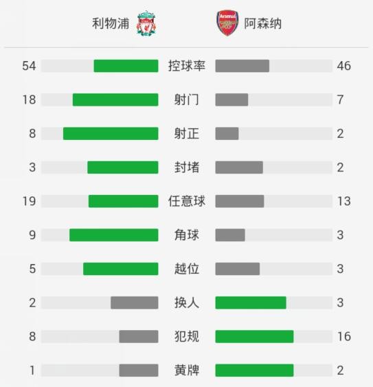Click Arsenal's green 犯规 fouls bar
This screenshot has height=387, width=373.
(x=254, y=336)
